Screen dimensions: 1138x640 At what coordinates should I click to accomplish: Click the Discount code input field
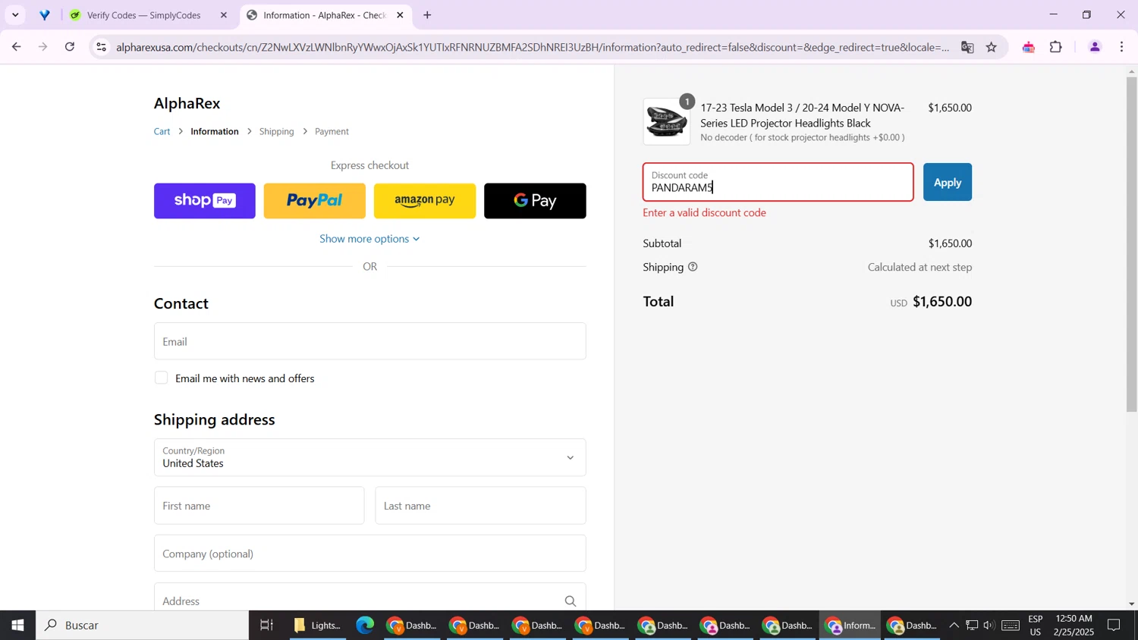pyautogui.click(x=778, y=182)
